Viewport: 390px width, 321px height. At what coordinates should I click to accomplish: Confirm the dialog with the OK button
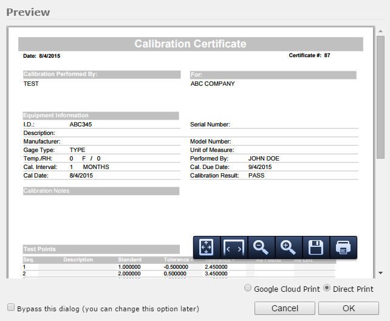pos(349,308)
